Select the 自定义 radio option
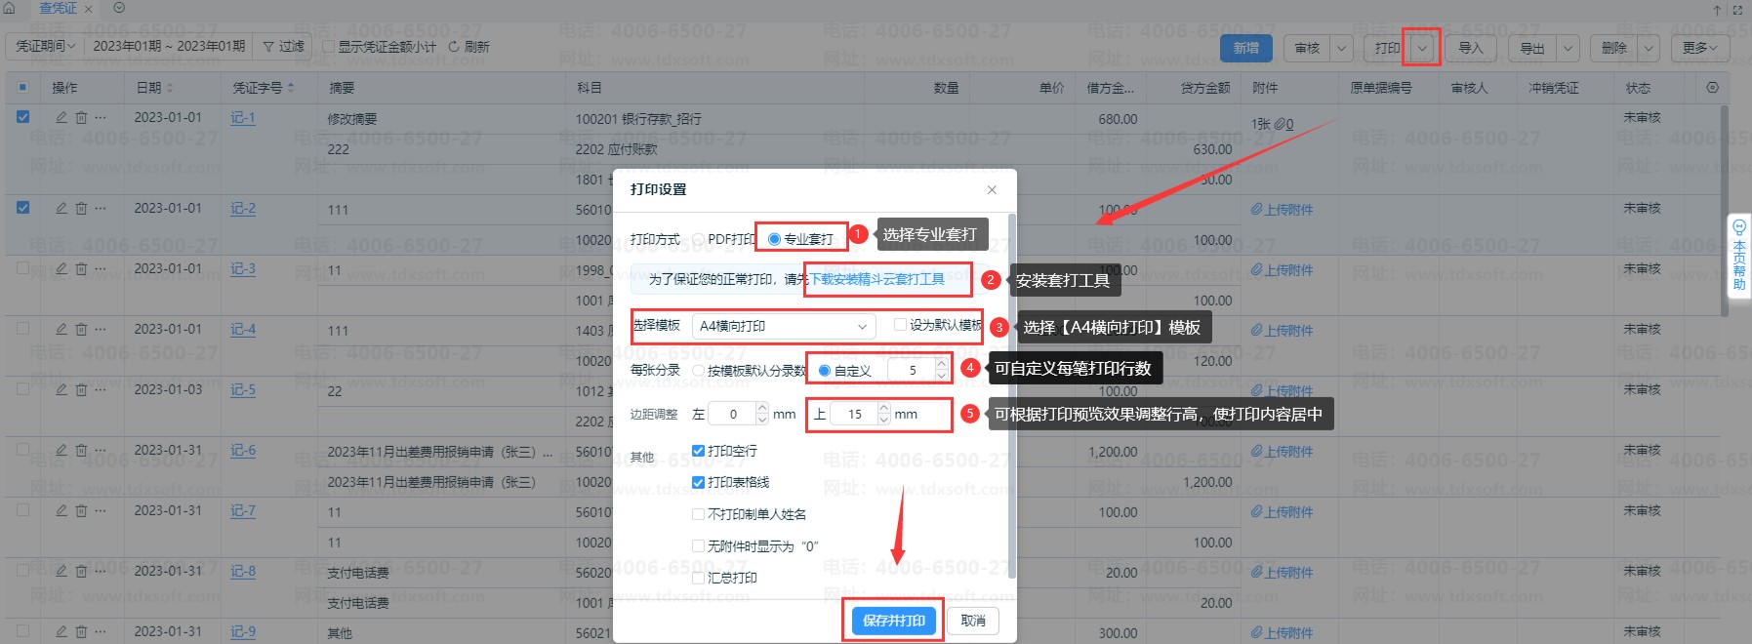The width and height of the screenshot is (1752, 644). coord(825,371)
